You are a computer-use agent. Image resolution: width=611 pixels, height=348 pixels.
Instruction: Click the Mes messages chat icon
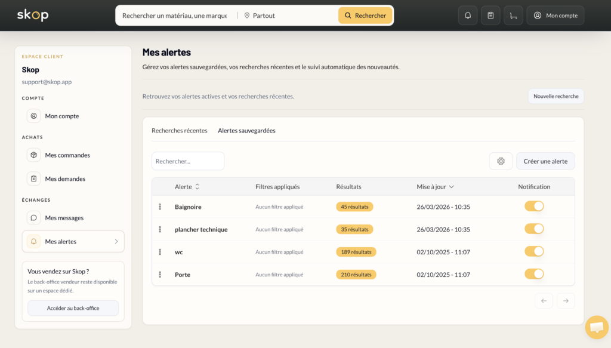click(33, 217)
